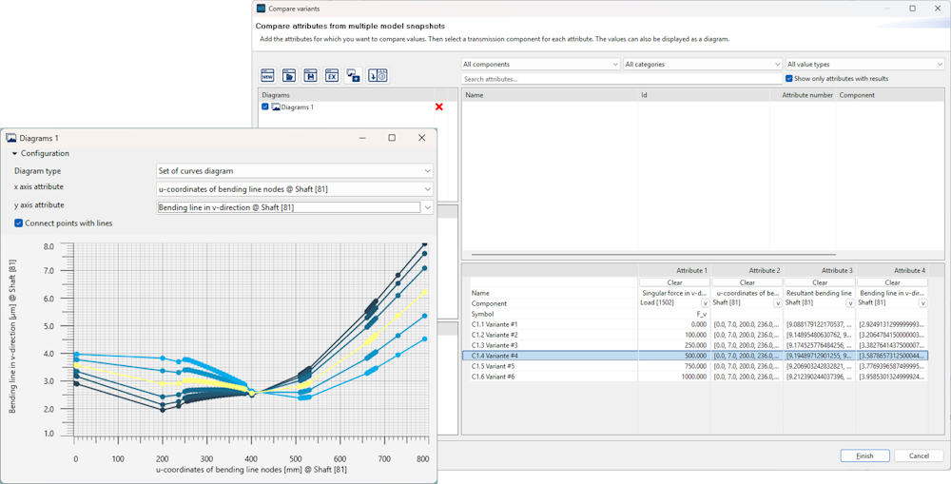Click Clear under Attribute 1
951x484 pixels.
674,282
